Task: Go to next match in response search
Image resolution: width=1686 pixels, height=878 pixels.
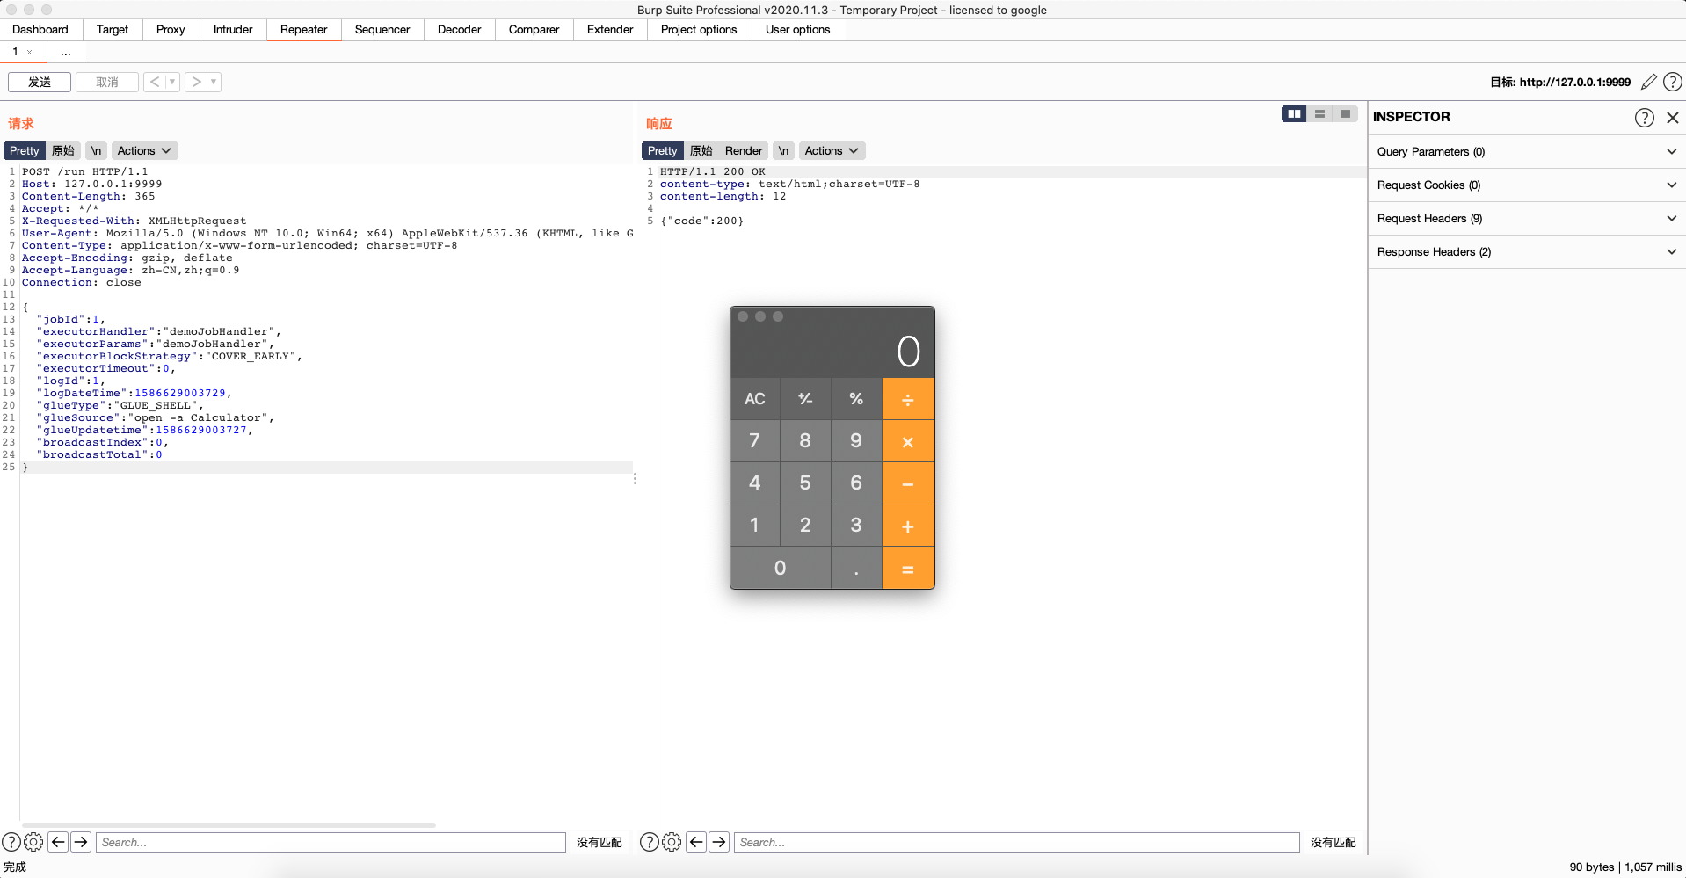Action: [x=719, y=842]
